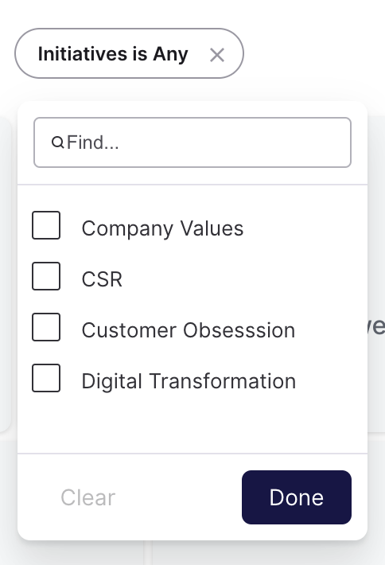Image resolution: width=385 pixels, height=565 pixels.
Task: Click the Clear button
Action: [x=87, y=497]
